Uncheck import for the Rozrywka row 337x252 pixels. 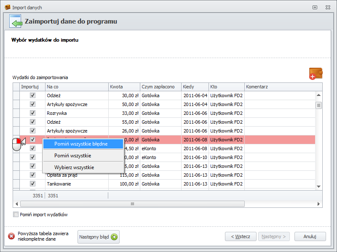32,113
